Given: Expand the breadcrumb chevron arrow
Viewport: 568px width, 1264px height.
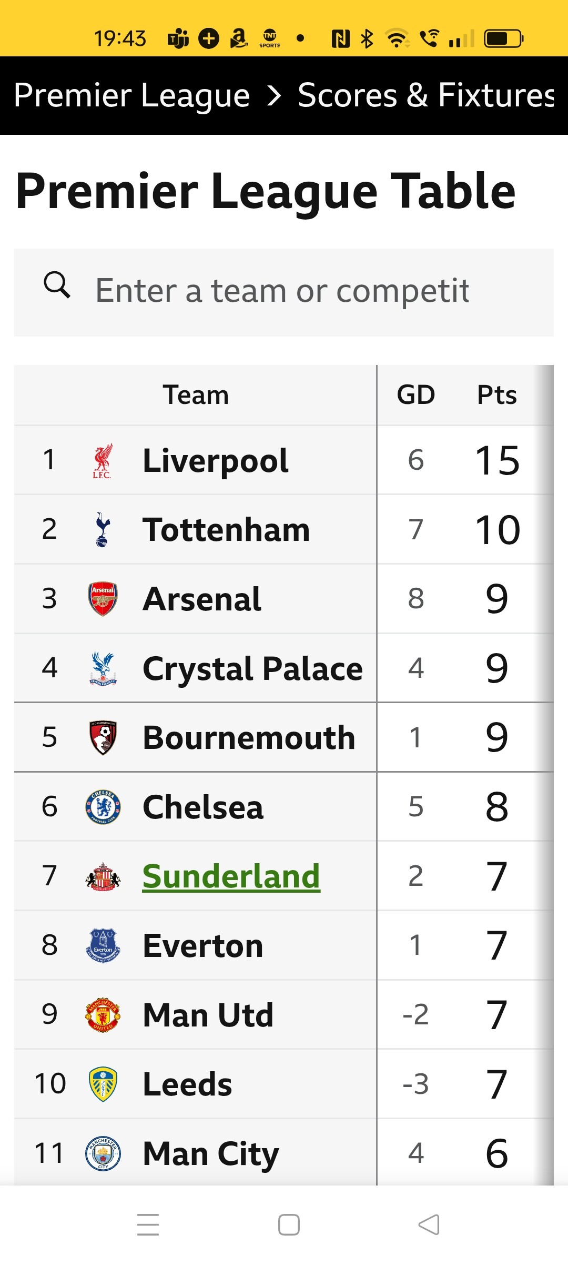Looking at the screenshot, I should click(274, 96).
